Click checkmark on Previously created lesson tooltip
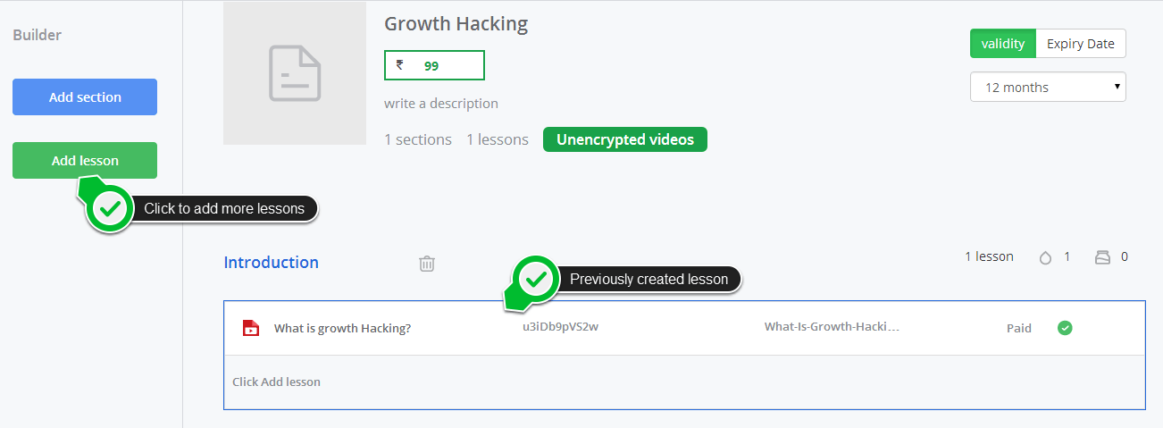The image size is (1163, 428). point(536,279)
